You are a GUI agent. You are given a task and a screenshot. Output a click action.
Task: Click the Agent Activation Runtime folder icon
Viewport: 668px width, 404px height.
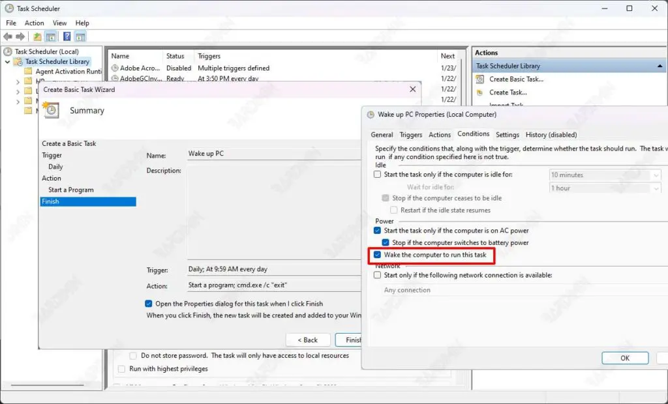click(28, 71)
